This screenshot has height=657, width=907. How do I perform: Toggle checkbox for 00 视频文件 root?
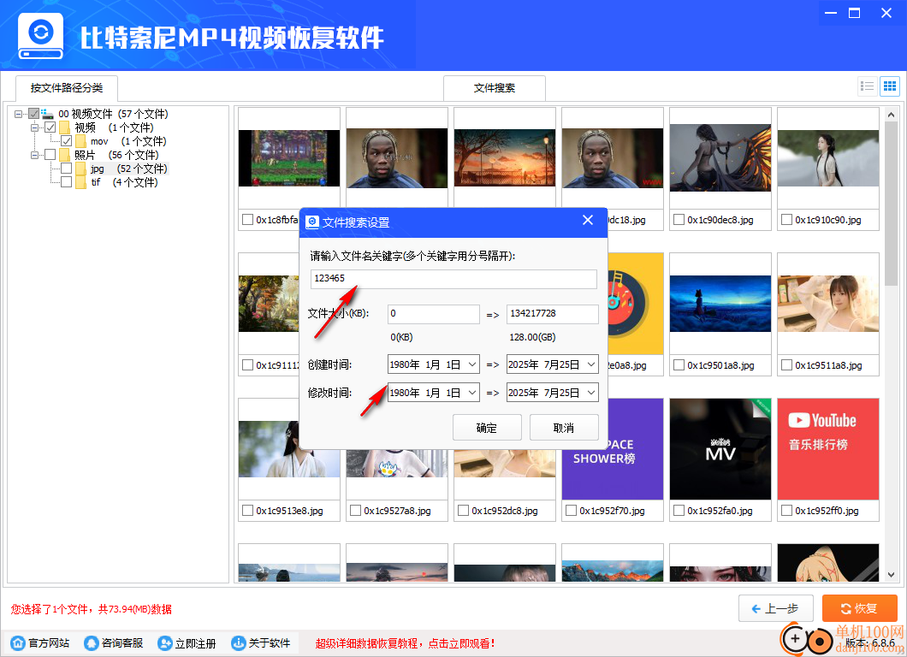(34, 114)
